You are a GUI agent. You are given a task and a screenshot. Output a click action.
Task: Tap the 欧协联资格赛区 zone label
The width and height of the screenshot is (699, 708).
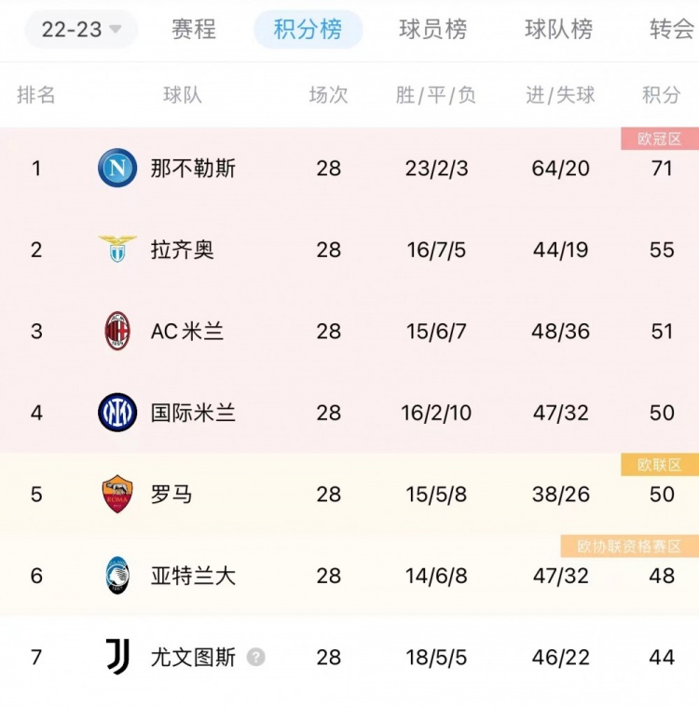click(x=629, y=546)
